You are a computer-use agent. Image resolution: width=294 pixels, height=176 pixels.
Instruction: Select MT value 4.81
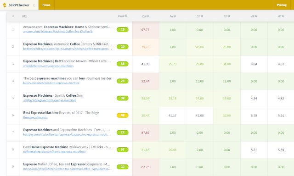(x=281, y=64)
